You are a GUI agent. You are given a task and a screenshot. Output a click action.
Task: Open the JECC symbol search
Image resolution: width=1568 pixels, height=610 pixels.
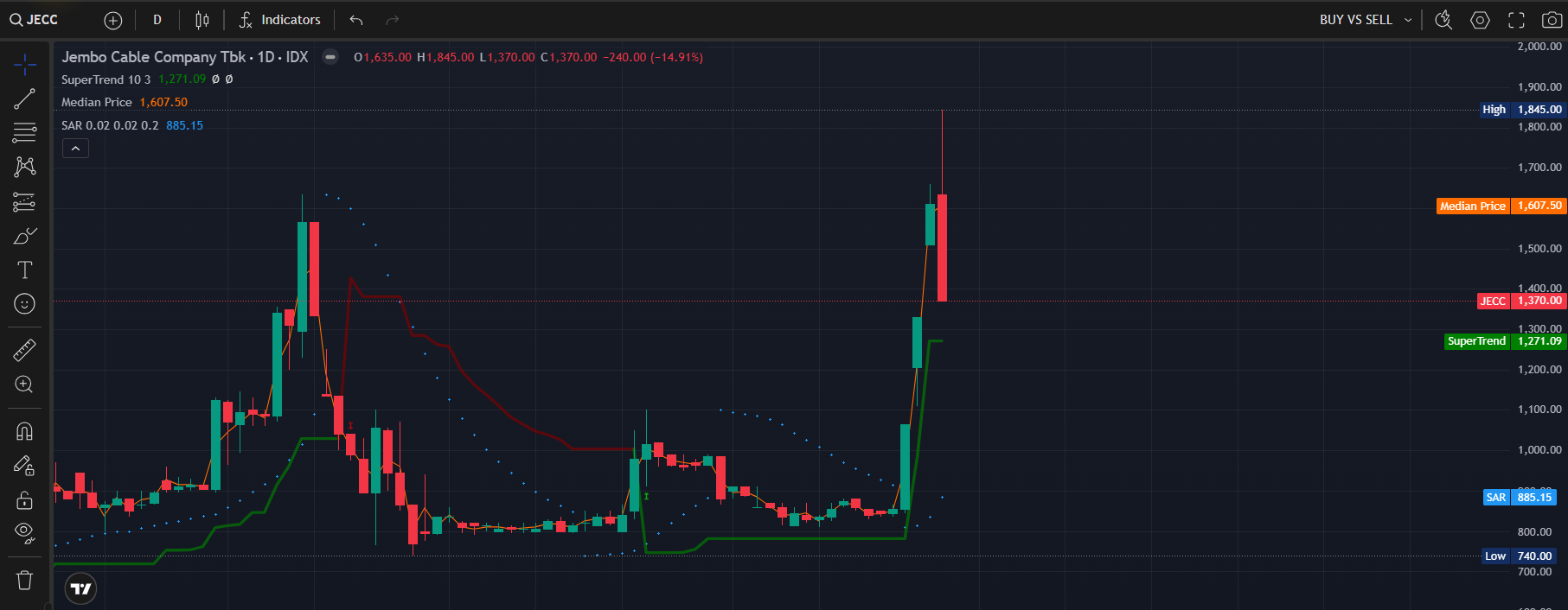click(x=35, y=20)
